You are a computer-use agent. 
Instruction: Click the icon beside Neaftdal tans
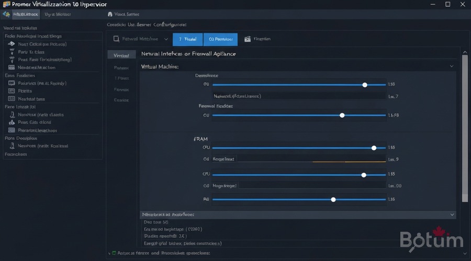pos(12,99)
